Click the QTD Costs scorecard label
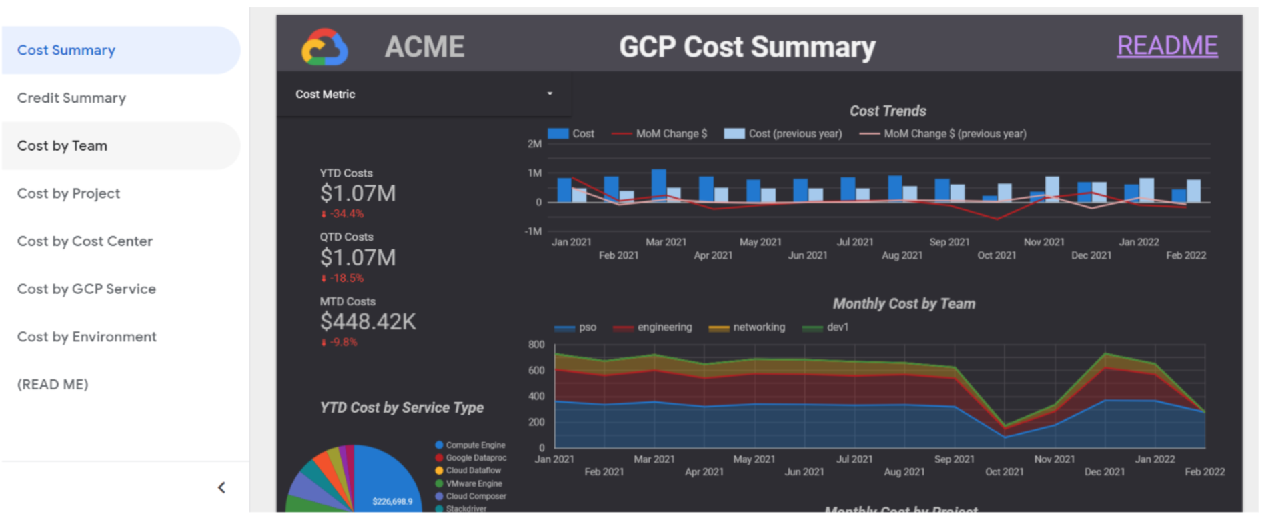The image size is (1266, 520). [x=346, y=237]
